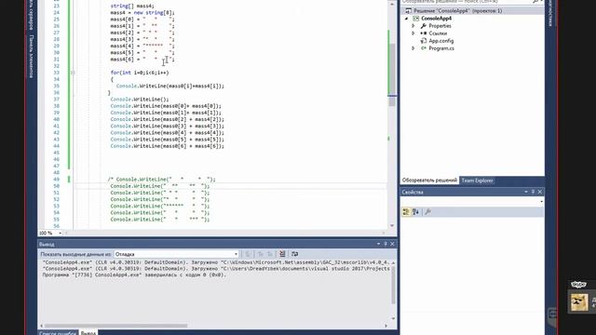The height and width of the screenshot is (335, 596).
Task: Close the Свойства properties panel
Action: tap(540, 192)
